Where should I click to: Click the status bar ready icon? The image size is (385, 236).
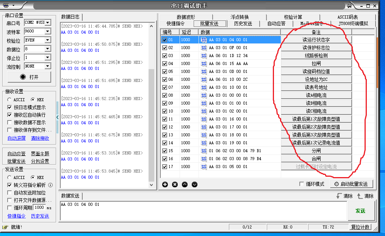coord(5,227)
